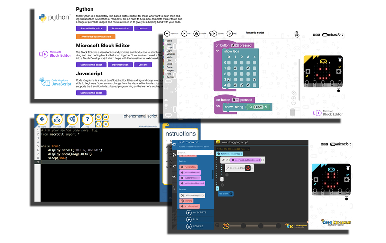386x243 pixels.
Task: Uncheck LED row 4 column 2 checkbox
Action: pos(242,85)
